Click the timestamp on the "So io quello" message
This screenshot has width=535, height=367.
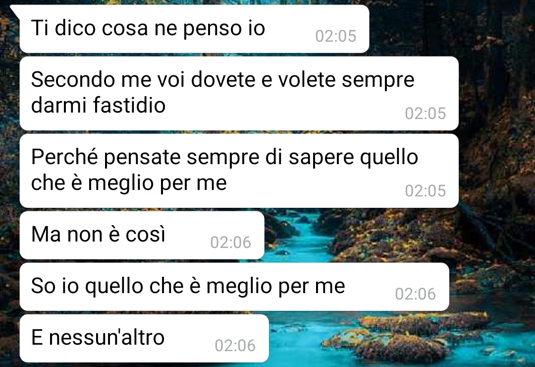click(415, 294)
